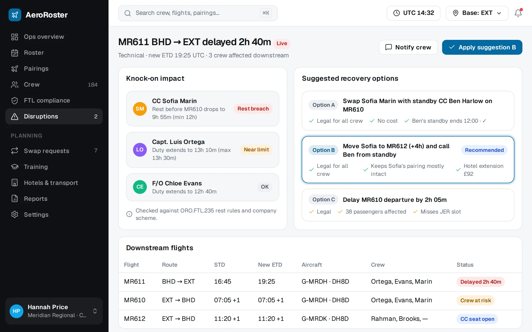Click the Swap requests arrows icon
This screenshot has width=532, height=332.
coord(15,151)
